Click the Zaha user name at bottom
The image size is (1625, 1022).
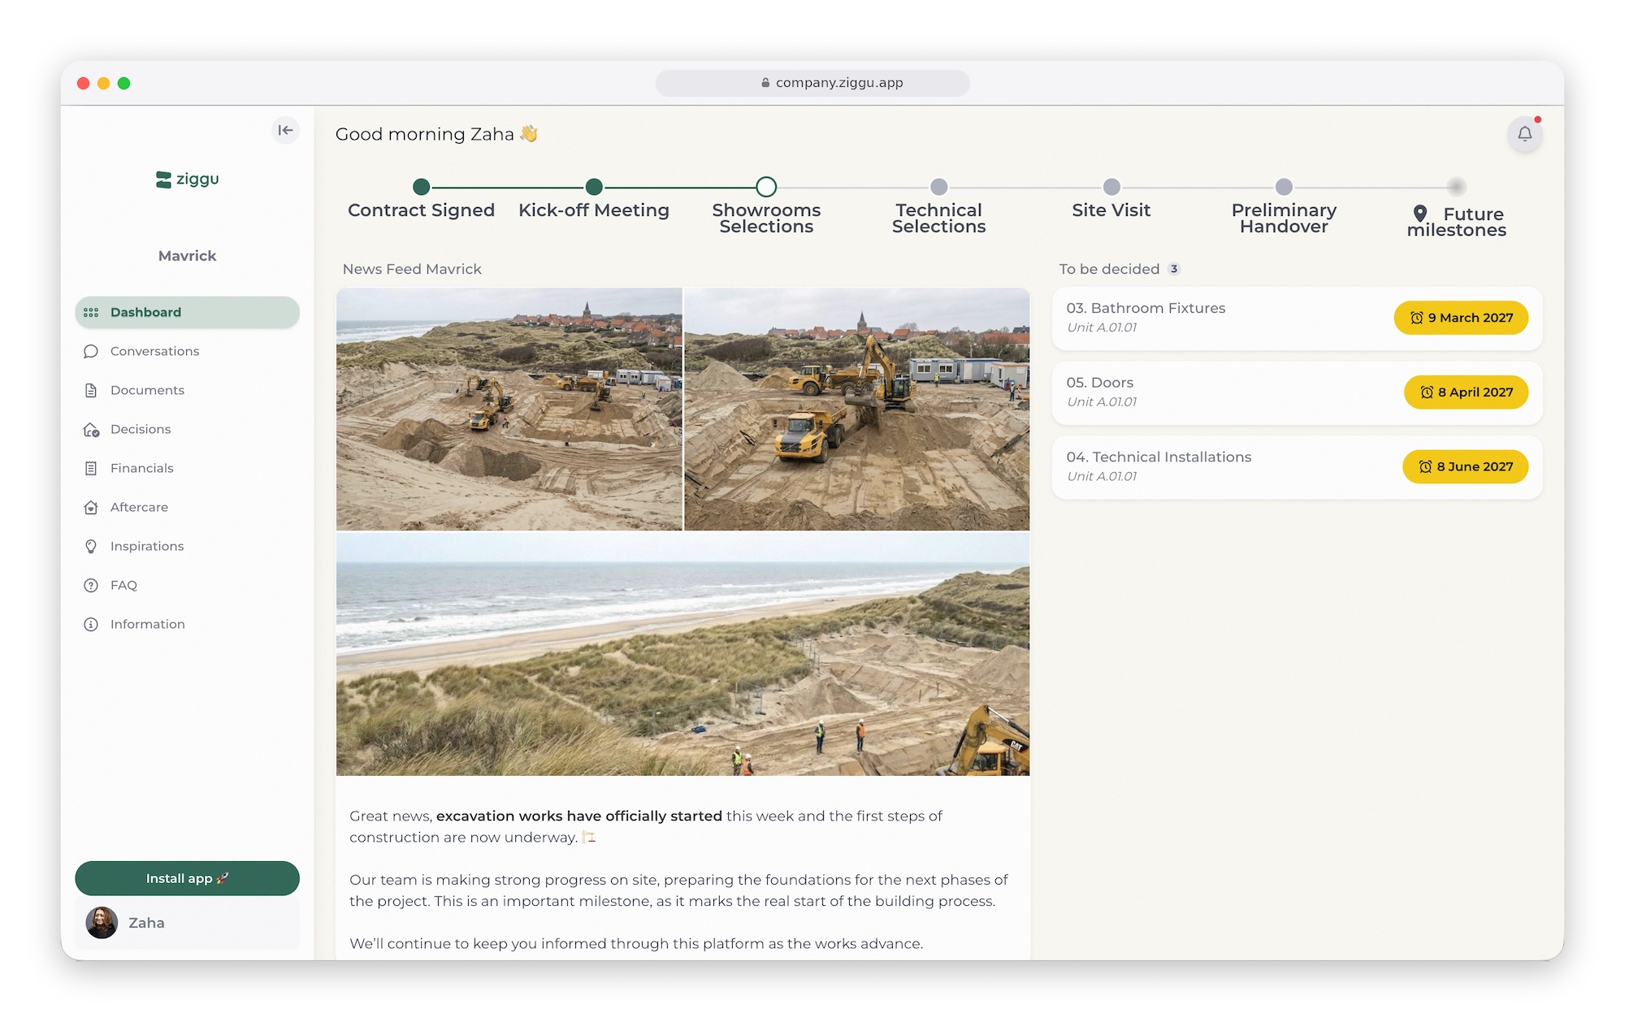146,923
